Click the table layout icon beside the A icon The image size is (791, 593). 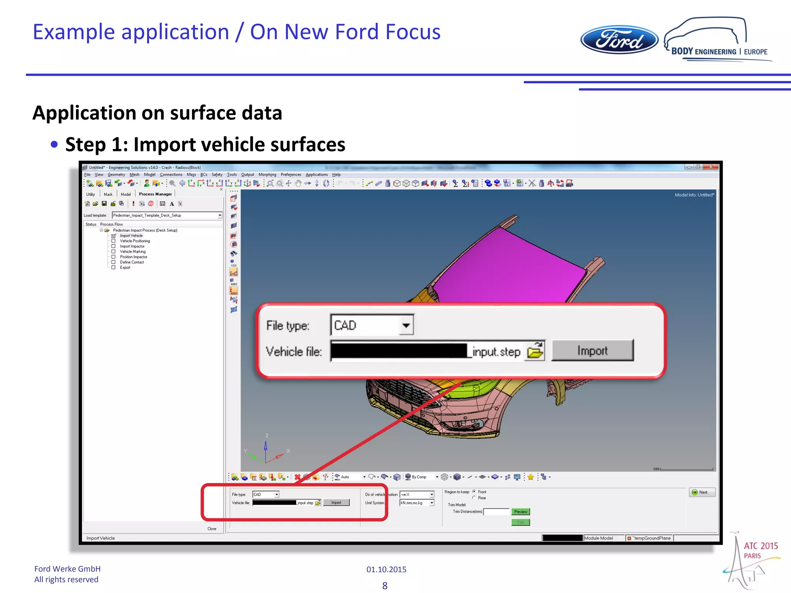click(x=163, y=204)
